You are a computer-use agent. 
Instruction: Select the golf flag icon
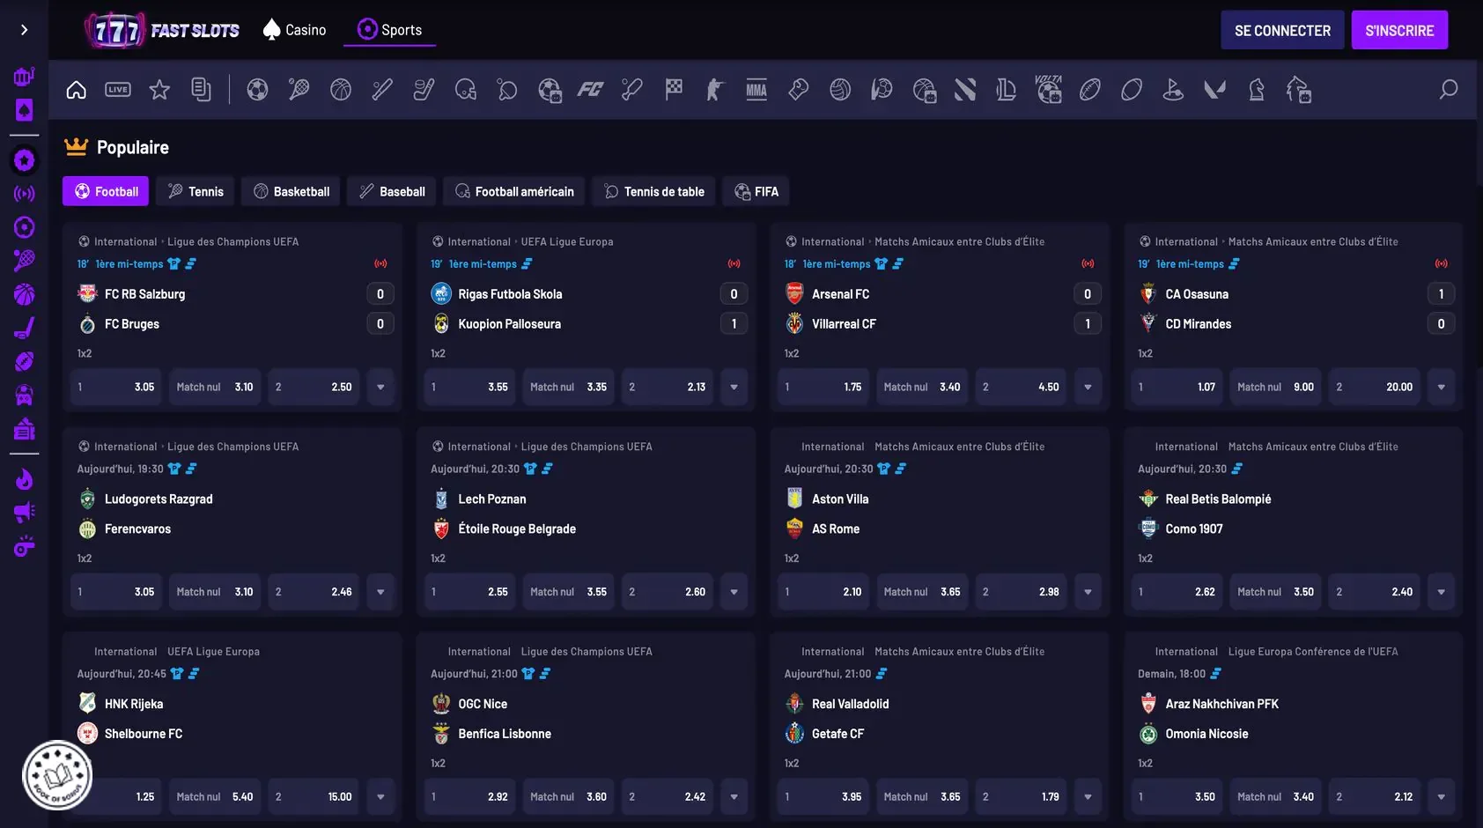tap(1173, 90)
